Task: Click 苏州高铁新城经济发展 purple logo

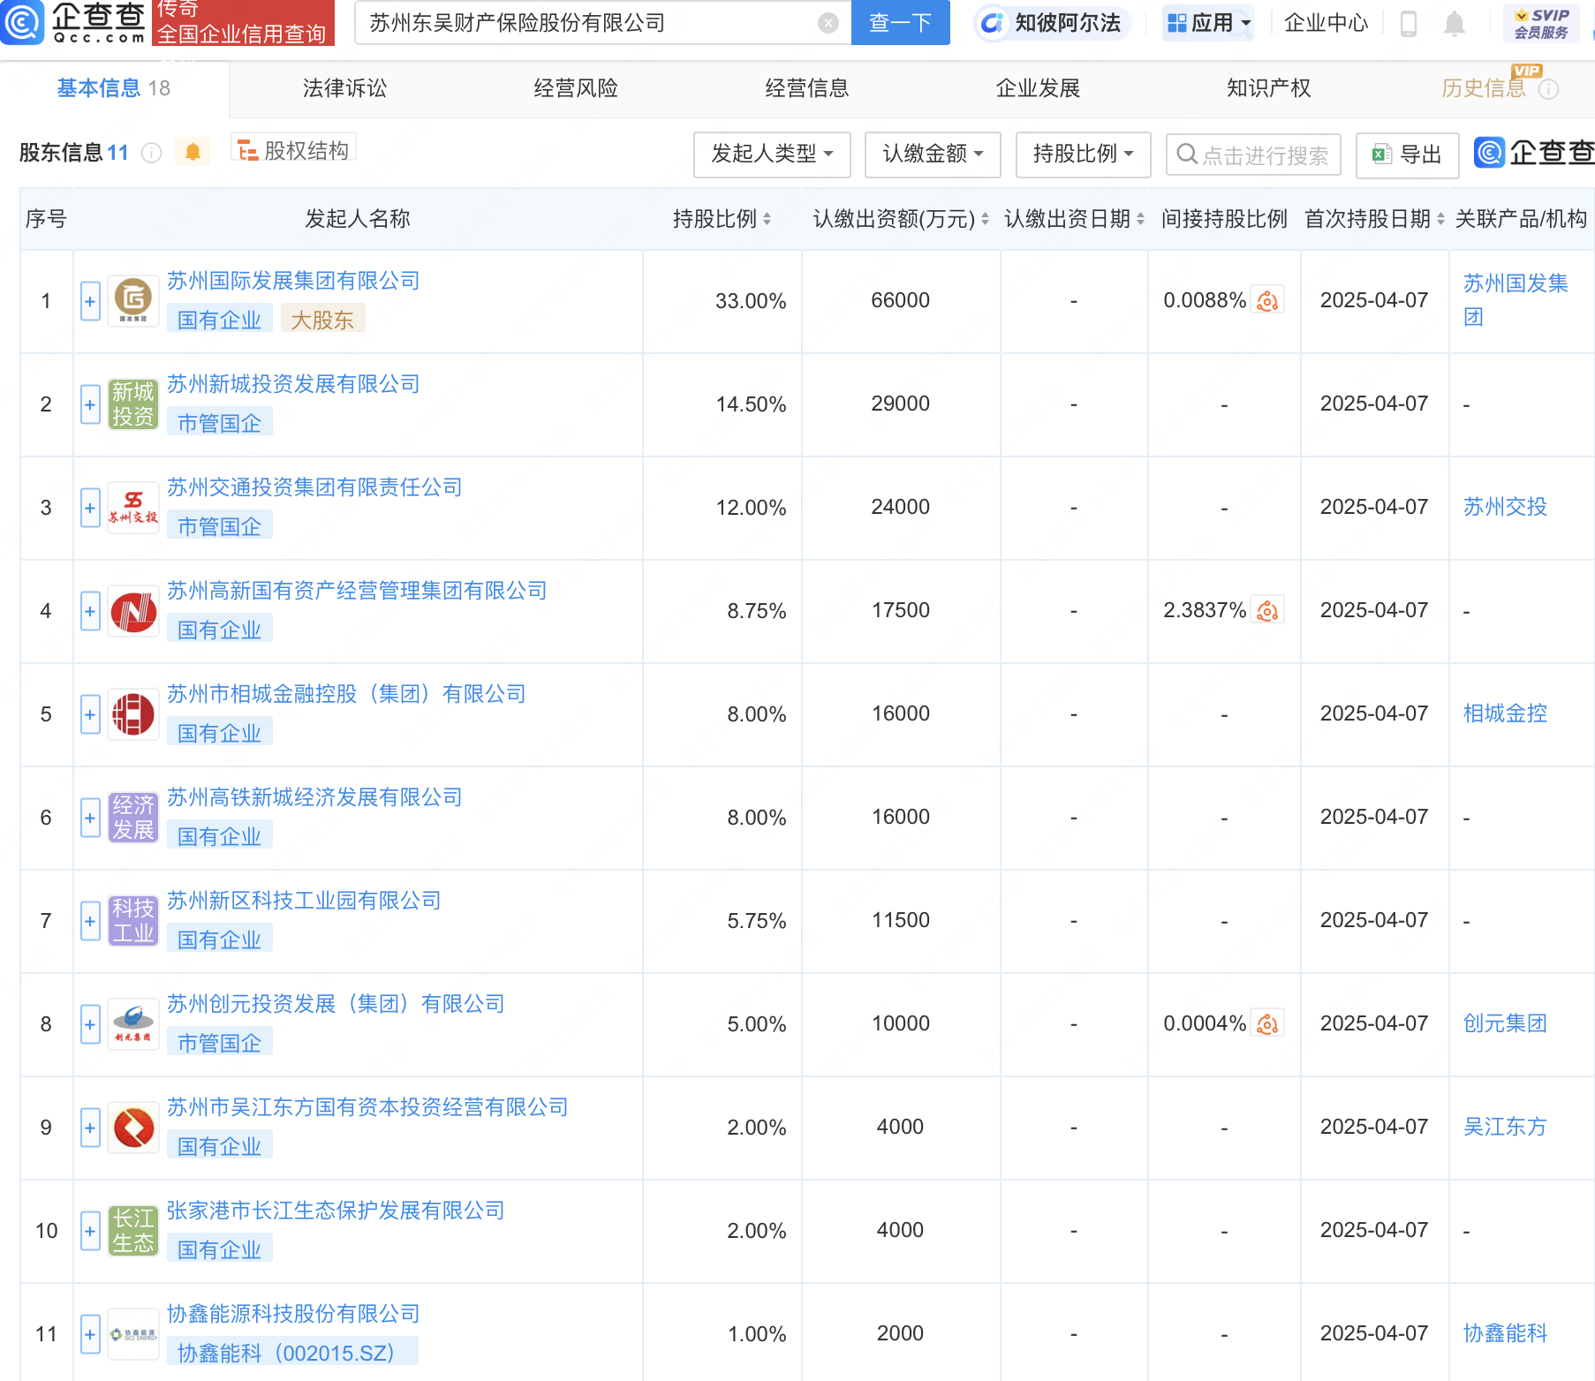Action: [x=133, y=818]
